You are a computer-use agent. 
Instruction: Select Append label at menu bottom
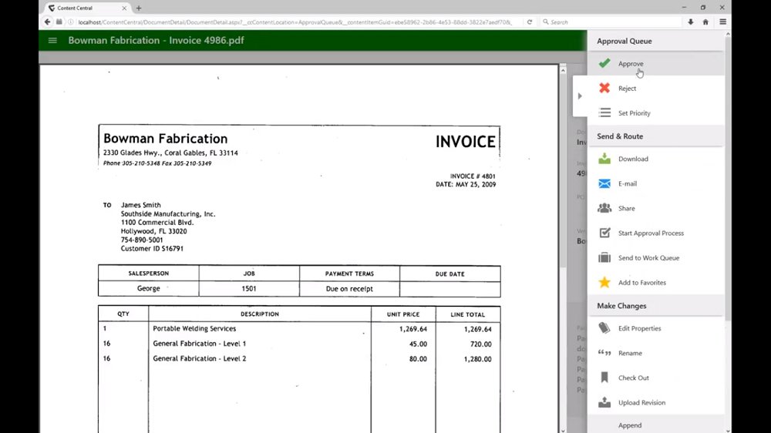pyautogui.click(x=629, y=425)
